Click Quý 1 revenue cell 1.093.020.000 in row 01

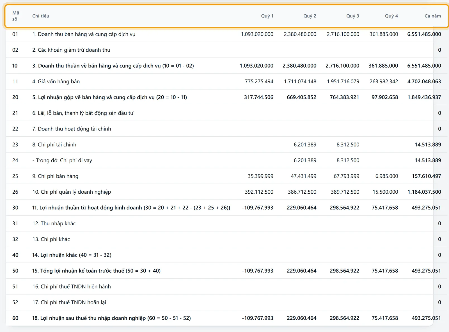point(257,34)
